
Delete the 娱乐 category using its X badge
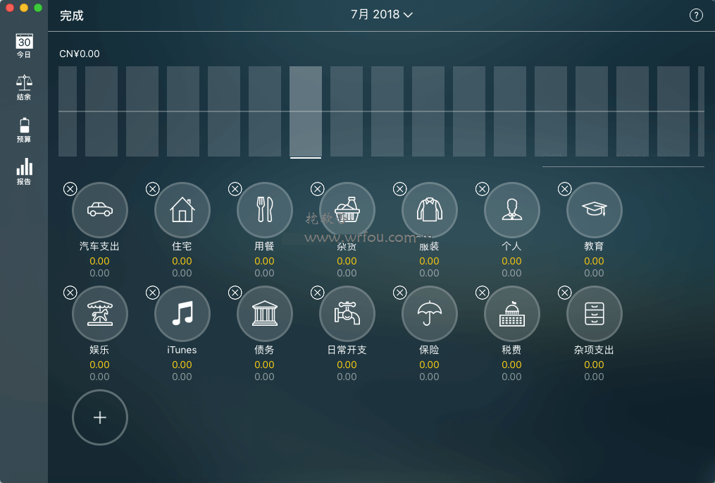coord(70,293)
